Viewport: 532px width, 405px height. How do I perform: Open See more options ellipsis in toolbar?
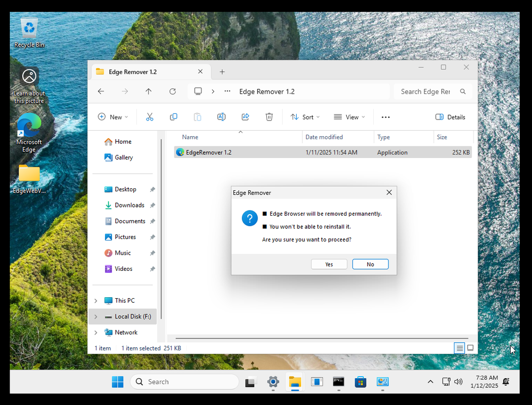point(386,117)
